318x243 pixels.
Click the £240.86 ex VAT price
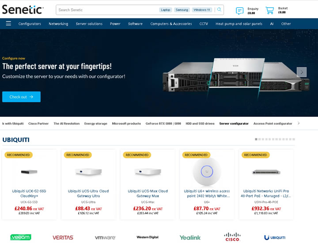point(29,209)
